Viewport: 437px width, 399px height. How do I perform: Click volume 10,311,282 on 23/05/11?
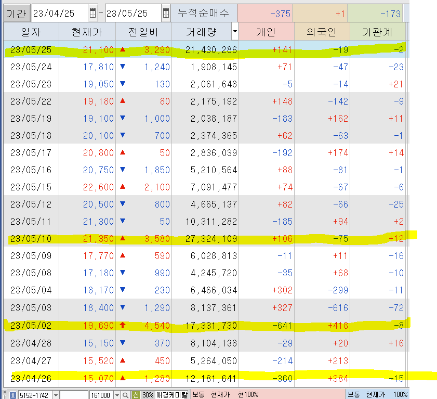[x=211, y=222]
